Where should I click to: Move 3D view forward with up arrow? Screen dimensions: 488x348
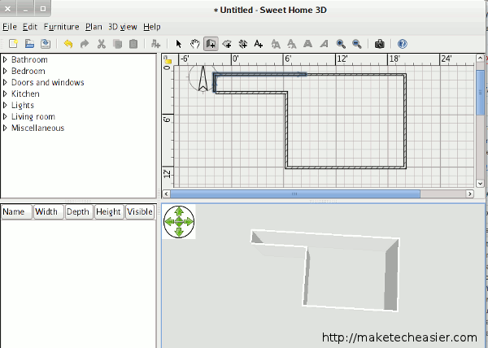pyautogui.click(x=179, y=211)
